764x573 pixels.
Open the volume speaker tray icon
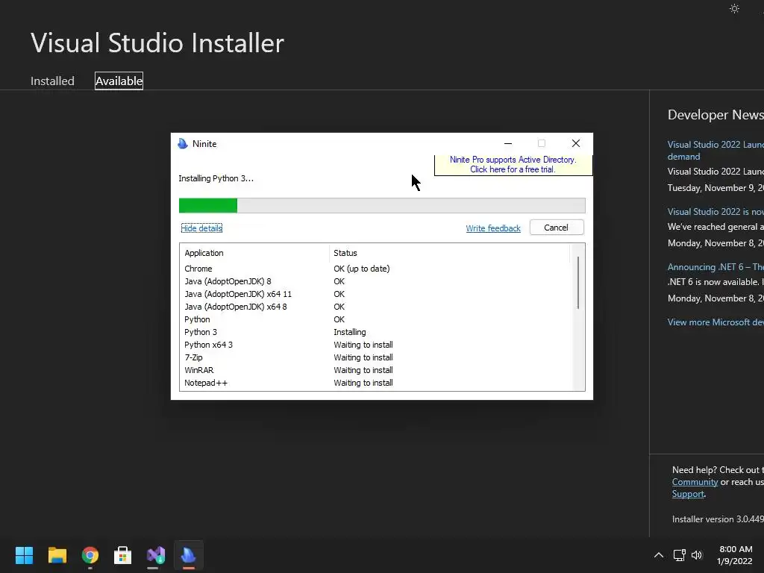pyautogui.click(x=697, y=555)
